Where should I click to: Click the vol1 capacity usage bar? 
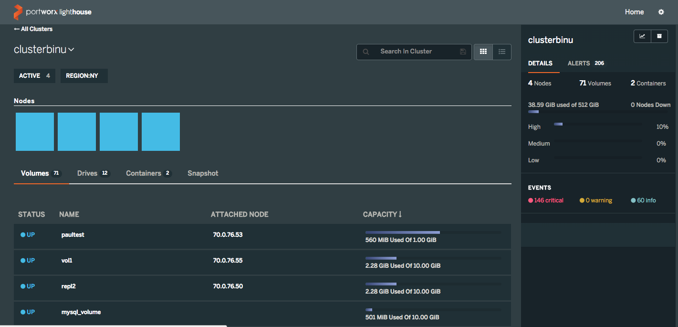pos(433,258)
